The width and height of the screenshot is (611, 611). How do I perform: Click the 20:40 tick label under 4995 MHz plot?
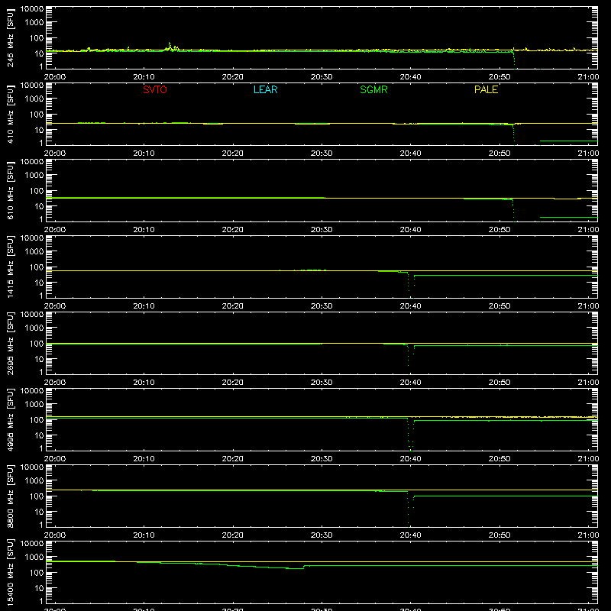coord(410,459)
